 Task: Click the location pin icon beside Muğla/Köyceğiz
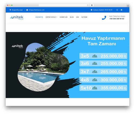click(10, 10)
